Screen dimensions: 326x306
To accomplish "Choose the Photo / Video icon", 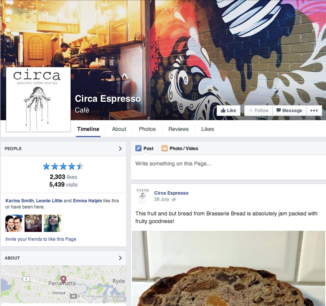I will (165, 149).
